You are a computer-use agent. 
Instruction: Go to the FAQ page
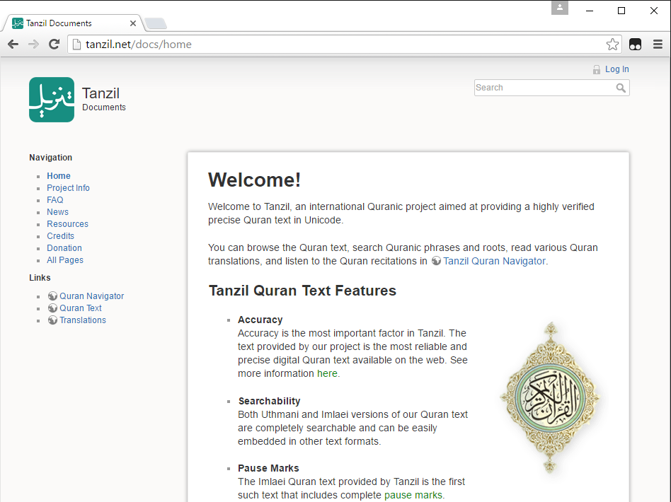(55, 199)
